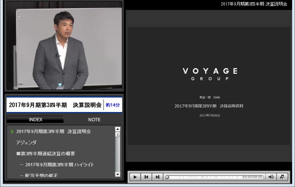This screenshot has height=187, width=295.
Task: Select first index entry 2017年9月期第3四半期 決算説明会
Action: point(53,132)
